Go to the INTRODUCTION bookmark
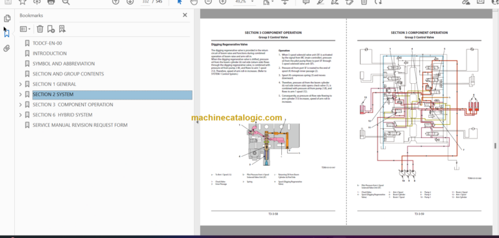The height and width of the screenshot is (238, 499). (x=49, y=53)
